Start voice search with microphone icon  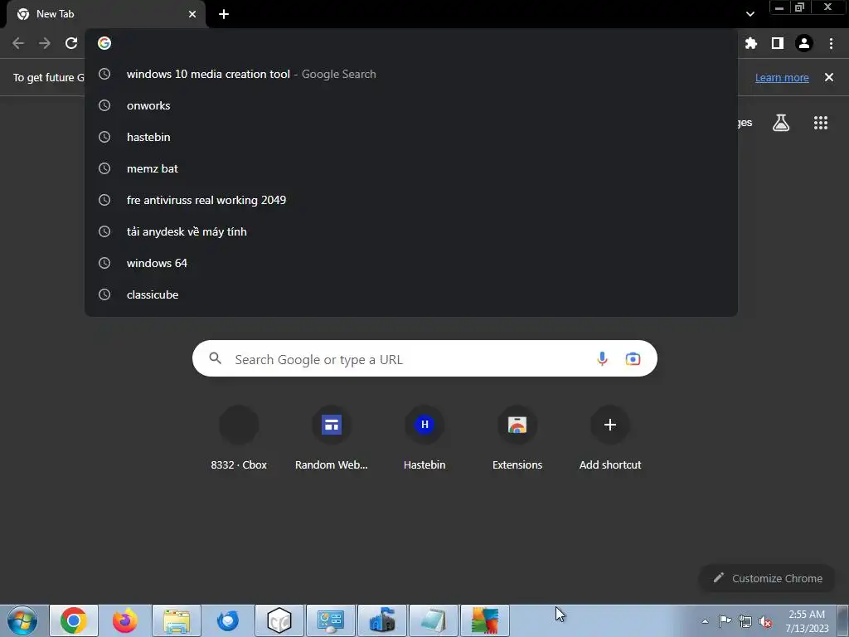(602, 358)
